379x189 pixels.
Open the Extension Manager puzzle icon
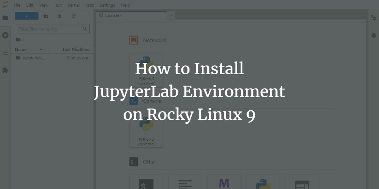[x=5, y=70]
